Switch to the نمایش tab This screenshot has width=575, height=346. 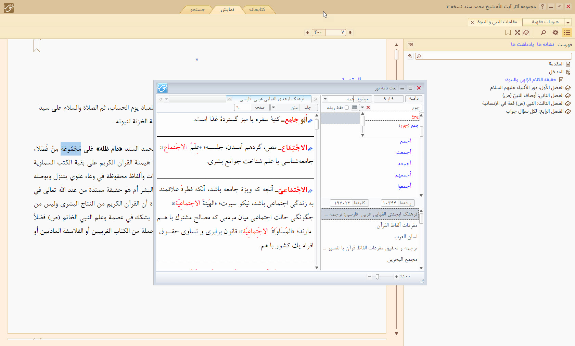pyautogui.click(x=227, y=10)
